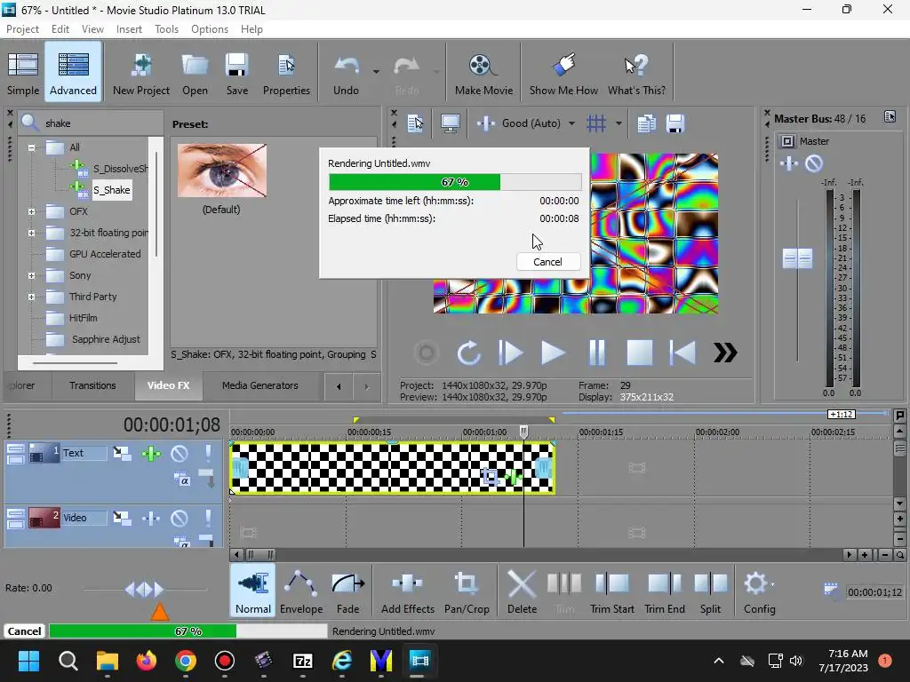Undo the last action

pos(347,73)
